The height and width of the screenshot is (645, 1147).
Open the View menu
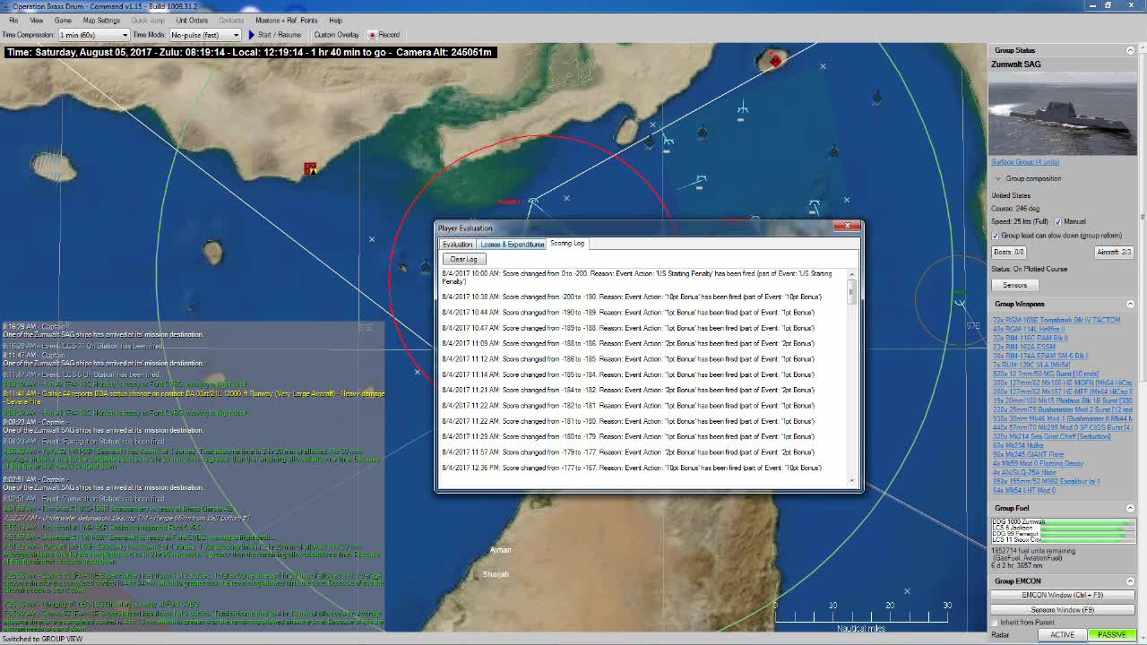click(x=37, y=20)
